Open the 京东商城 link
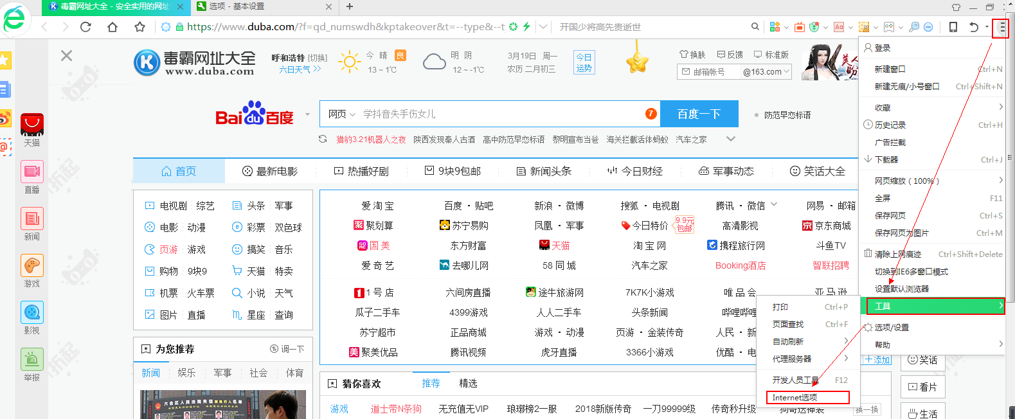The image size is (1015, 419). coord(826,226)
